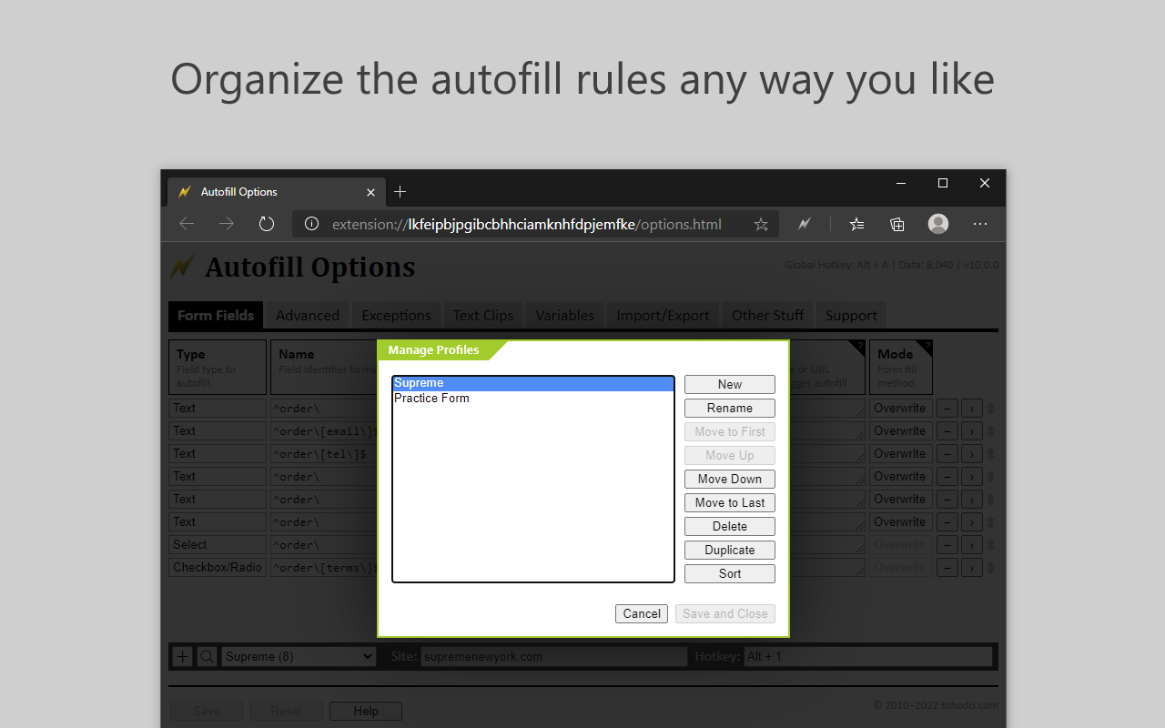Click the Duplicate button in Manage Profiles
The image size is (1165, 728).
point(729,550)
